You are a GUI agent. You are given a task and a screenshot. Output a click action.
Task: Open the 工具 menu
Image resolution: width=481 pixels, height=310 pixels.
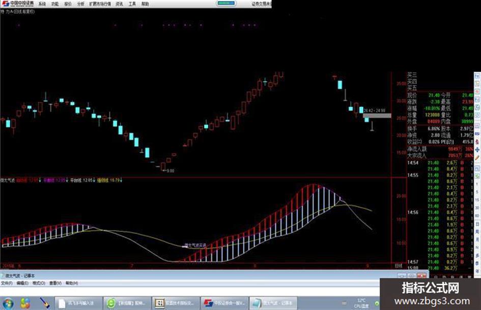132,4
